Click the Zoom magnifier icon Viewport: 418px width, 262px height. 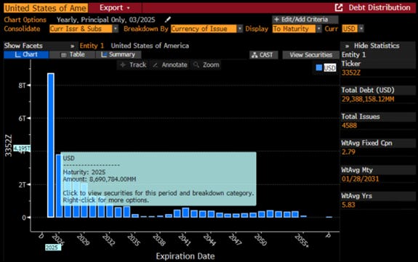coord(196,65)
